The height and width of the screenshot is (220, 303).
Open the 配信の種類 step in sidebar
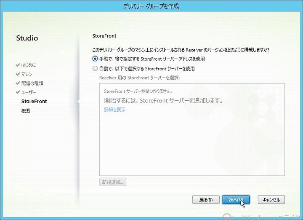tap(32, 83)
